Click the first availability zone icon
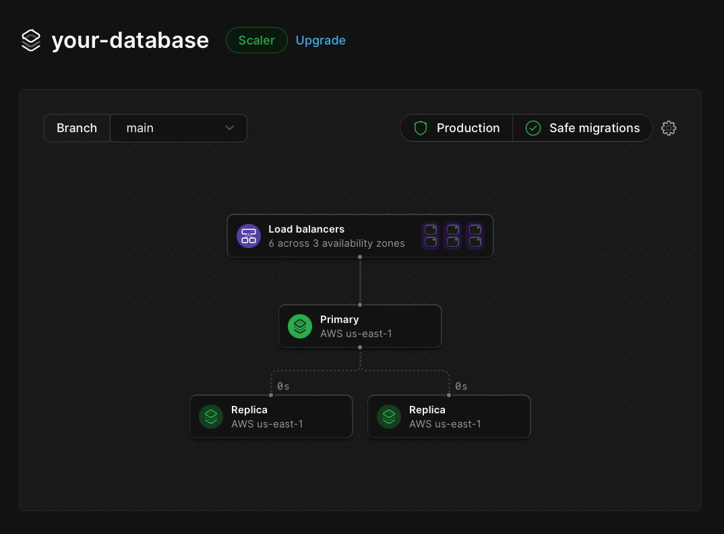This screenshot has height=534, width=724. [x=430, y=236]
